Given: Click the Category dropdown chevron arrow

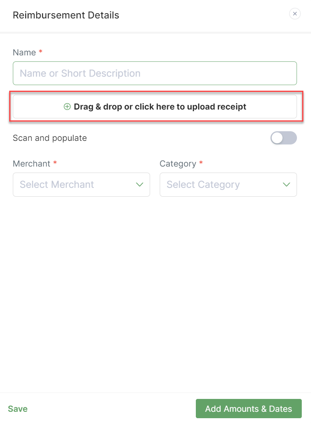Looking at the screenshot, I should click(287, 185).
